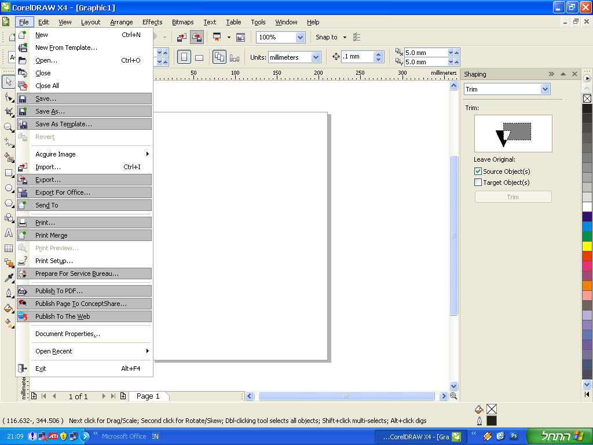
Task: Choose the Text tool
Action: [x=9, y=233]
